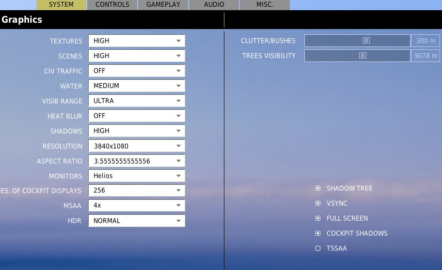Open the HEAT BLUR dropdown
The height and width of the screenshot is (270, 442).
pos(137,116)
